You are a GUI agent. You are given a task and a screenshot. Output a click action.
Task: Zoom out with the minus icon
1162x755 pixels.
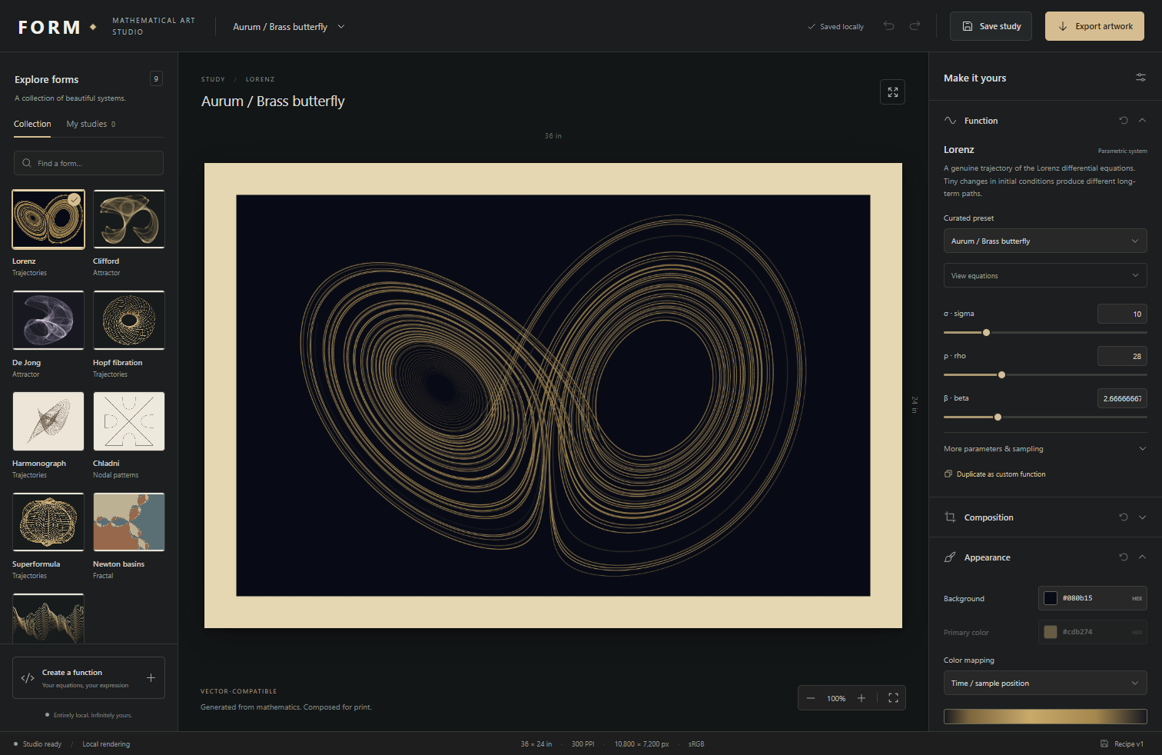(x=811, y=698)
